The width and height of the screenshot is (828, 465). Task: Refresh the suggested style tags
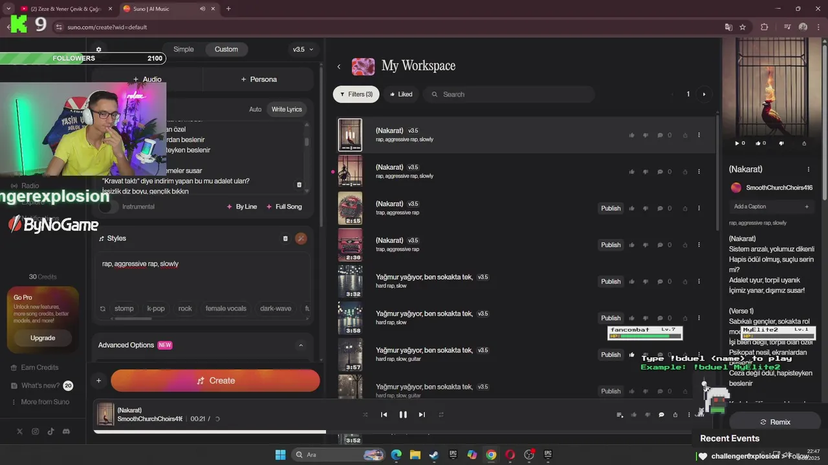[x=102, y=309]
